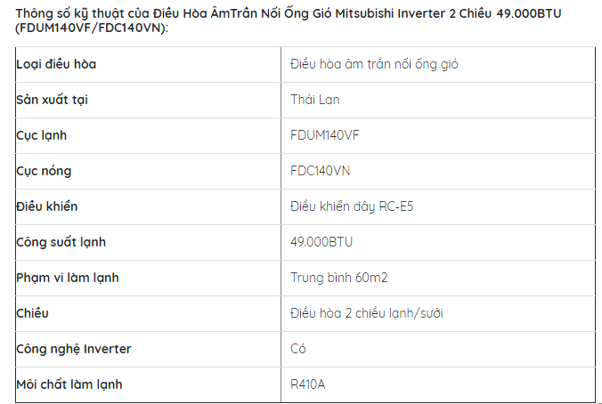Select the "Điều hòa 2 chiều lạnh/sưởi" value
Image resolution: width=602 pixels, height=404 pixels.
click(x=367, y=313)
